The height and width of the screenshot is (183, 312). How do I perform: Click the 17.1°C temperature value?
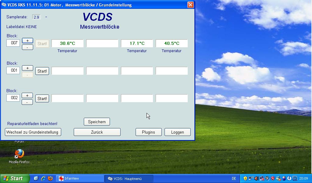137,43
